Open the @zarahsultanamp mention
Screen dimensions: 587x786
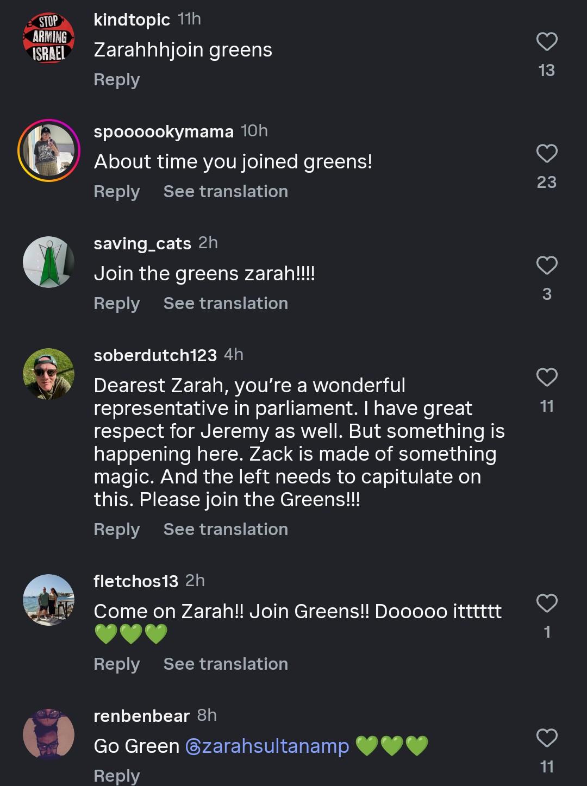[267, 746]
